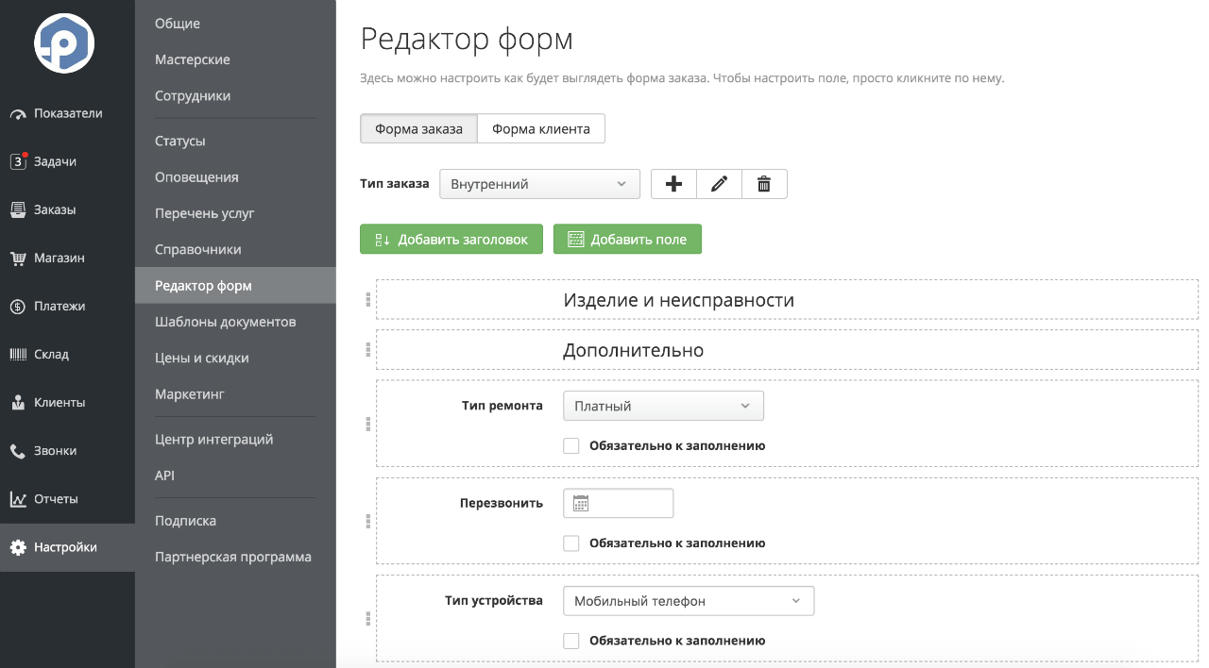Open Цены и скидки settings section
The height and width of the screenshot is (668, 1209).
click(x=202, y=359)
